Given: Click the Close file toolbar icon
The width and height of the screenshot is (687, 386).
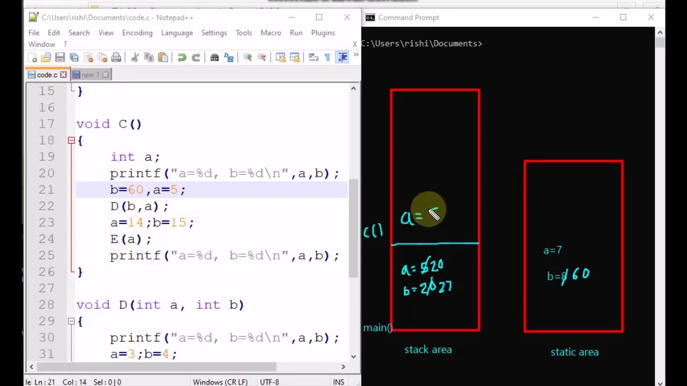Looking at the screenshot, I should click(89, 57).
